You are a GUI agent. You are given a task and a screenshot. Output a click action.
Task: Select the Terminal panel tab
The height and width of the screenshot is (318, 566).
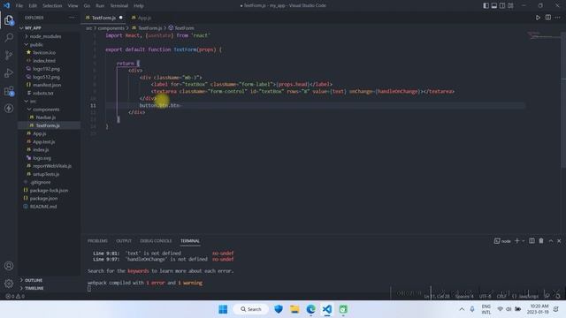[x=190, y=240]
